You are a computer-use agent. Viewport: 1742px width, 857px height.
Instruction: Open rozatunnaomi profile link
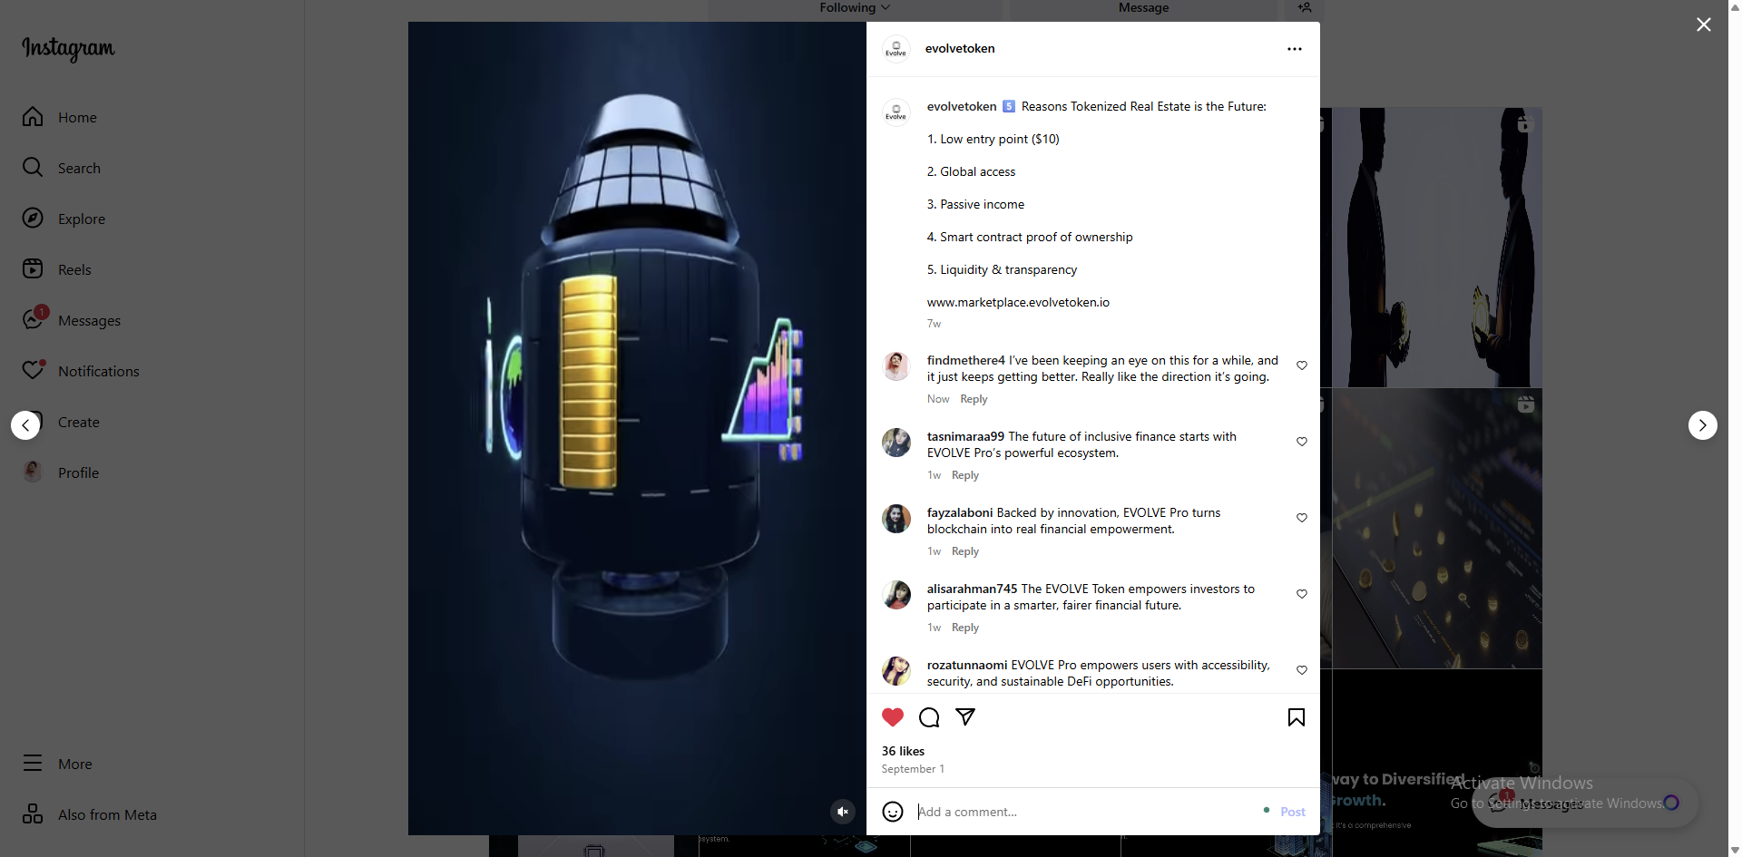pyautogui.click(x=967, y=665)
